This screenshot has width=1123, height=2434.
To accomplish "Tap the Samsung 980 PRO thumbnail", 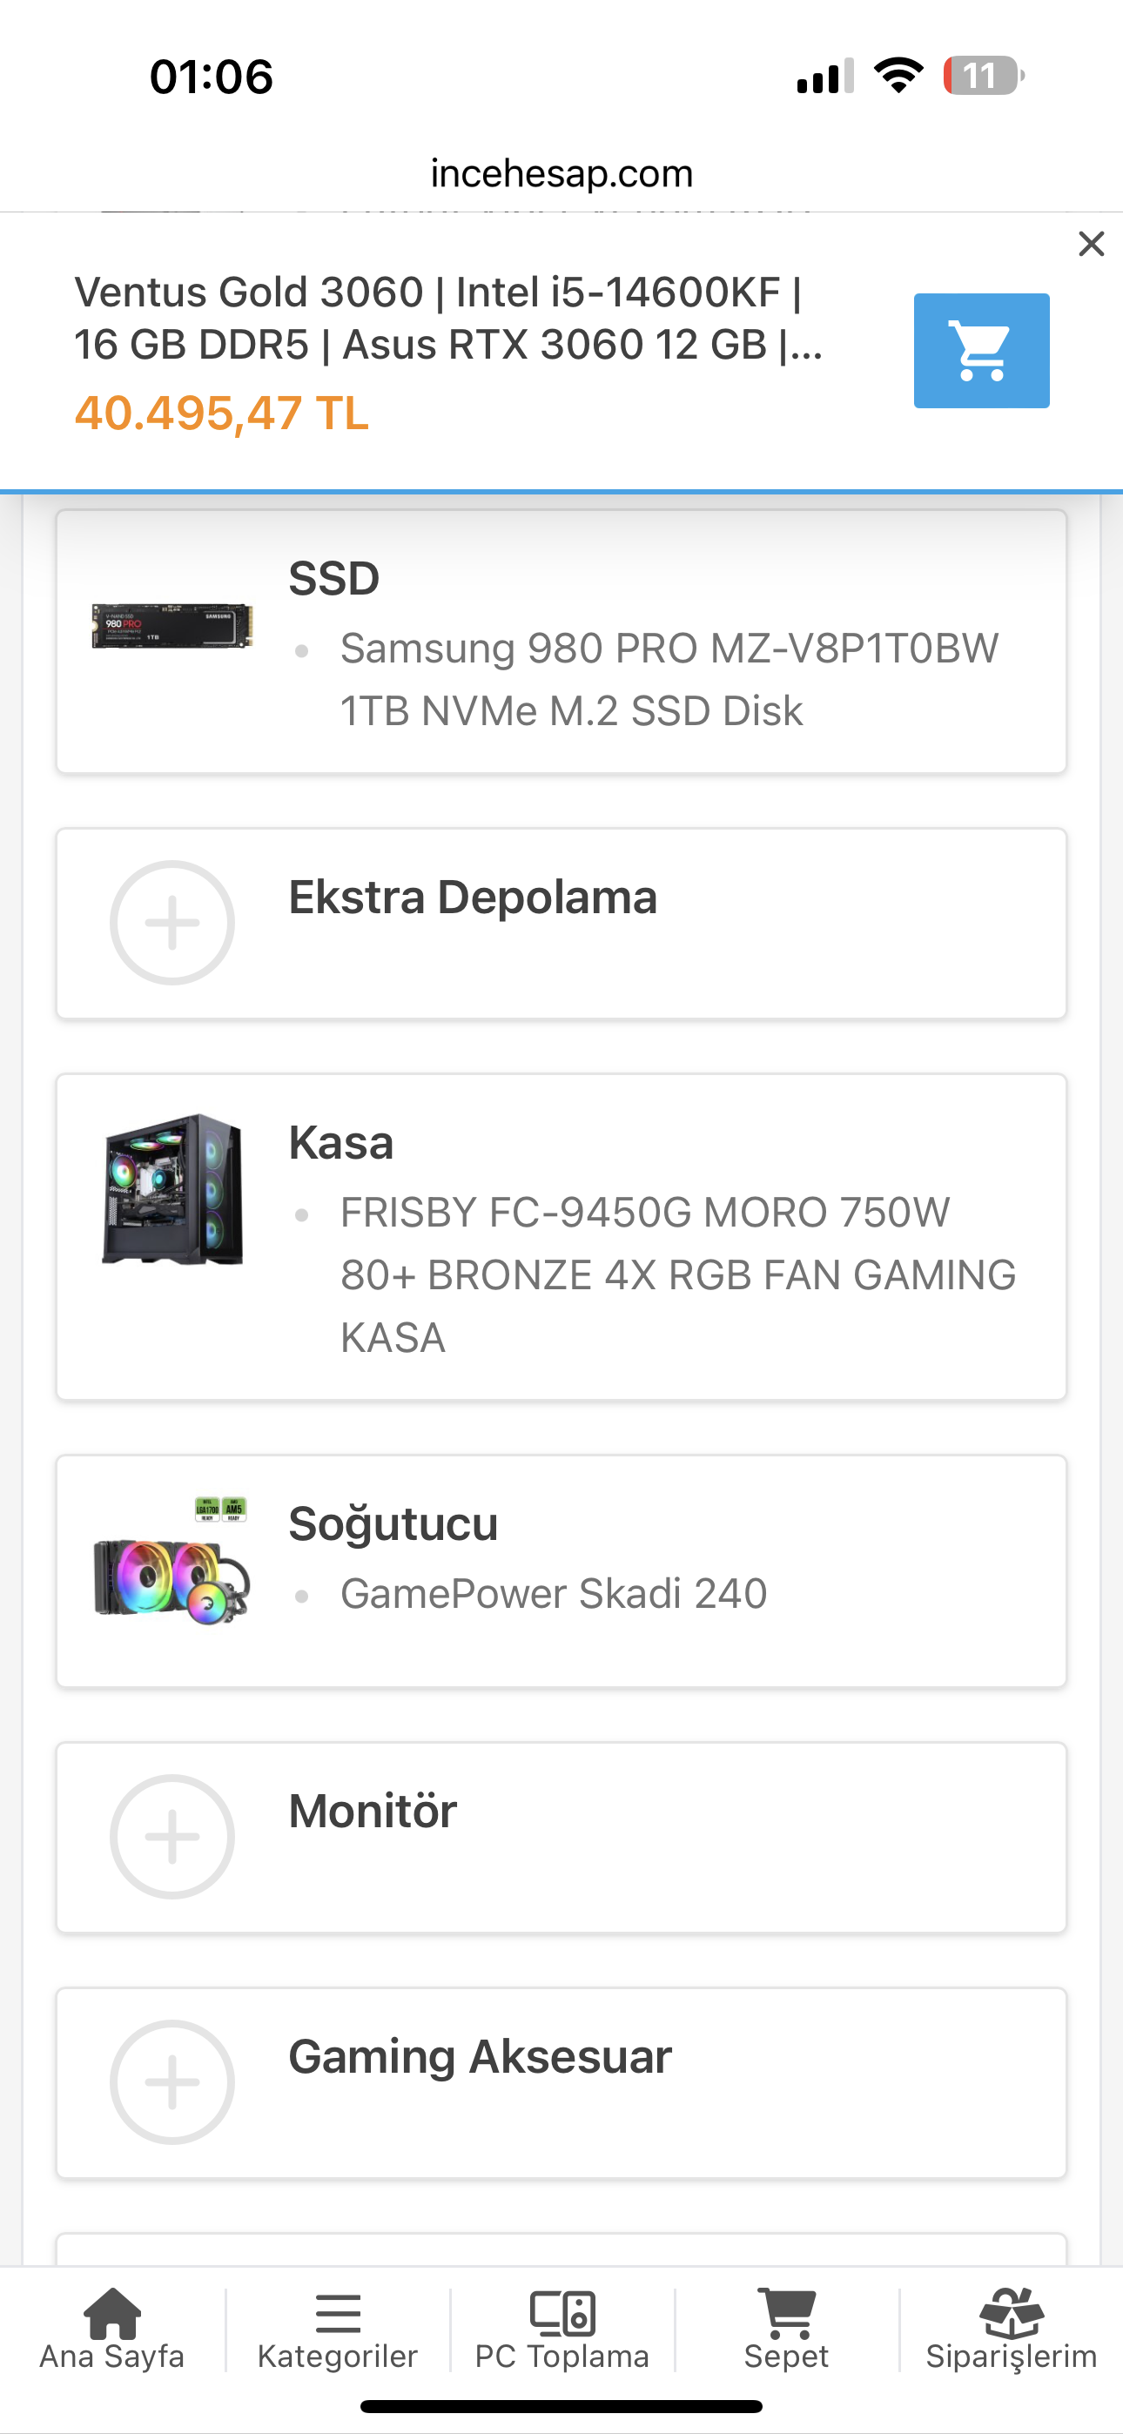I will point(172,627).
